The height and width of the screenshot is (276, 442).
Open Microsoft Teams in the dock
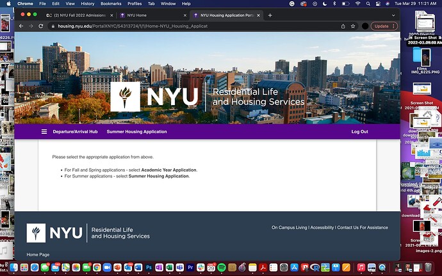point(180,267)
